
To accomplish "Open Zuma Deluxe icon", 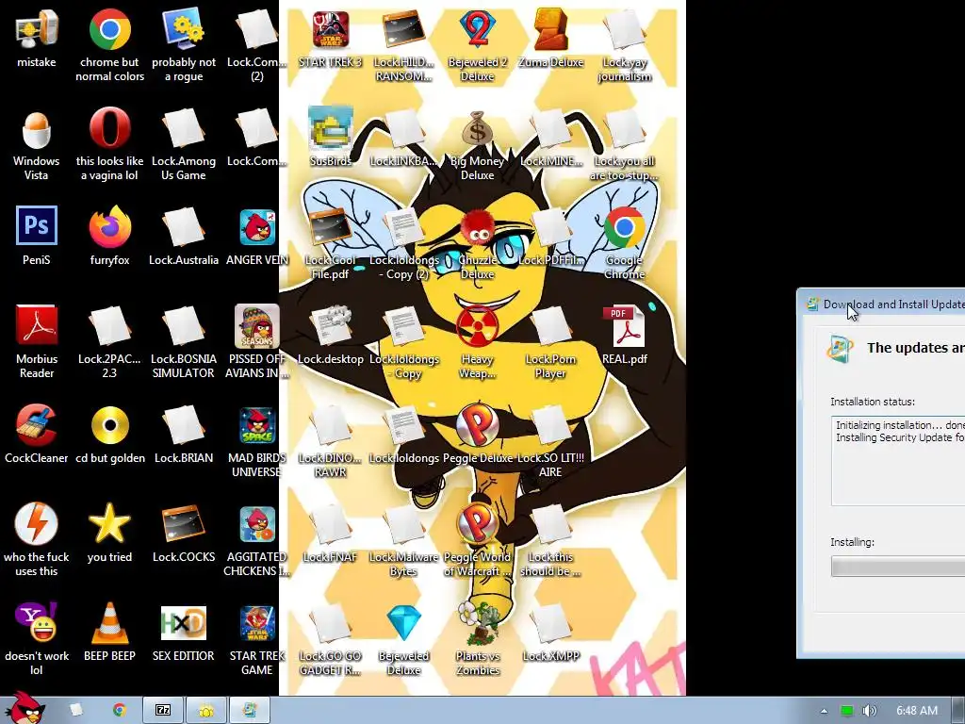I will pos(550,29).
